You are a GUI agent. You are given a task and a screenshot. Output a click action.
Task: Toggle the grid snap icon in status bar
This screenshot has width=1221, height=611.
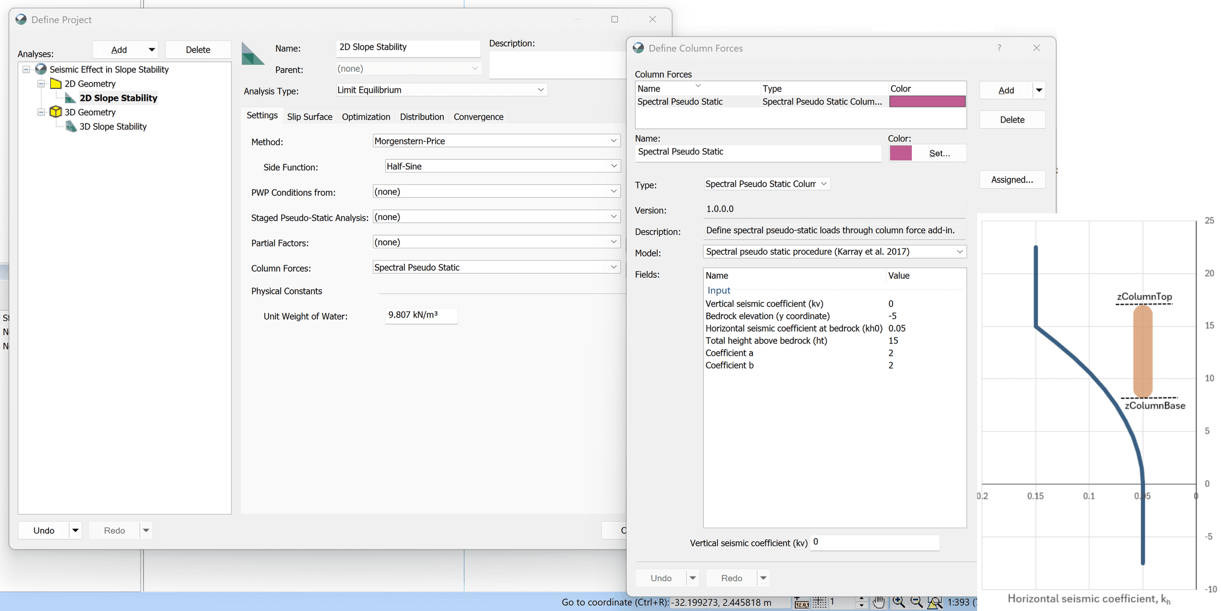tap(820, 602)
